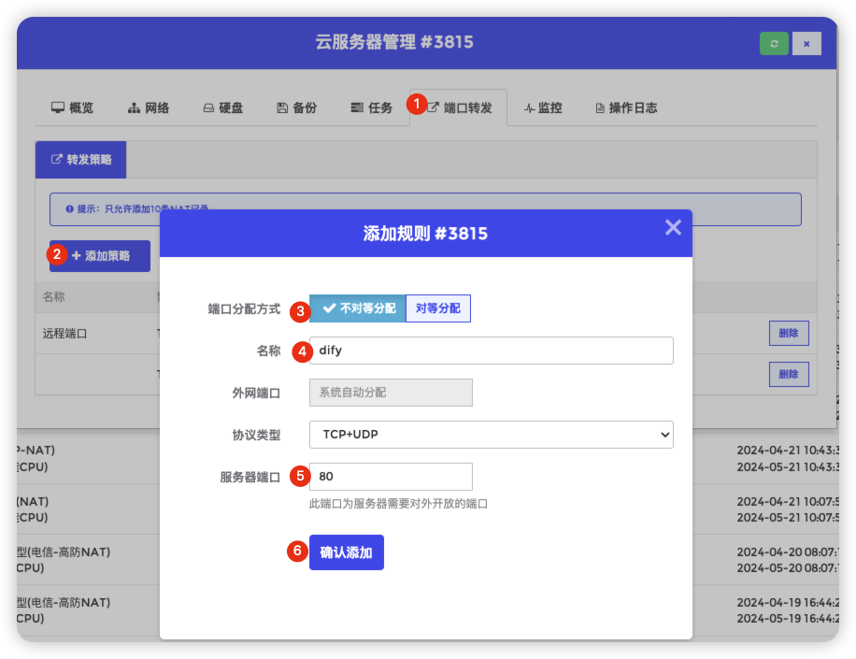Select the 任务 tab
The height and width of the screenshot is (659, 856).
click(371, 107)
